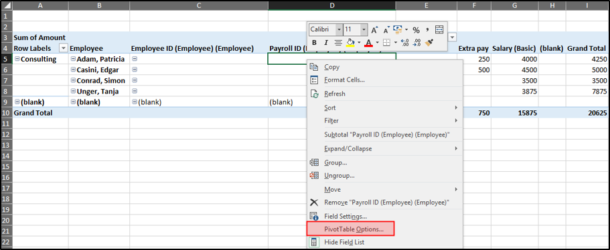Select cell with value 15875
Image resolution: width=610 pixels, height=250 pixels.
pyautogui.click(x=514, y=113)
